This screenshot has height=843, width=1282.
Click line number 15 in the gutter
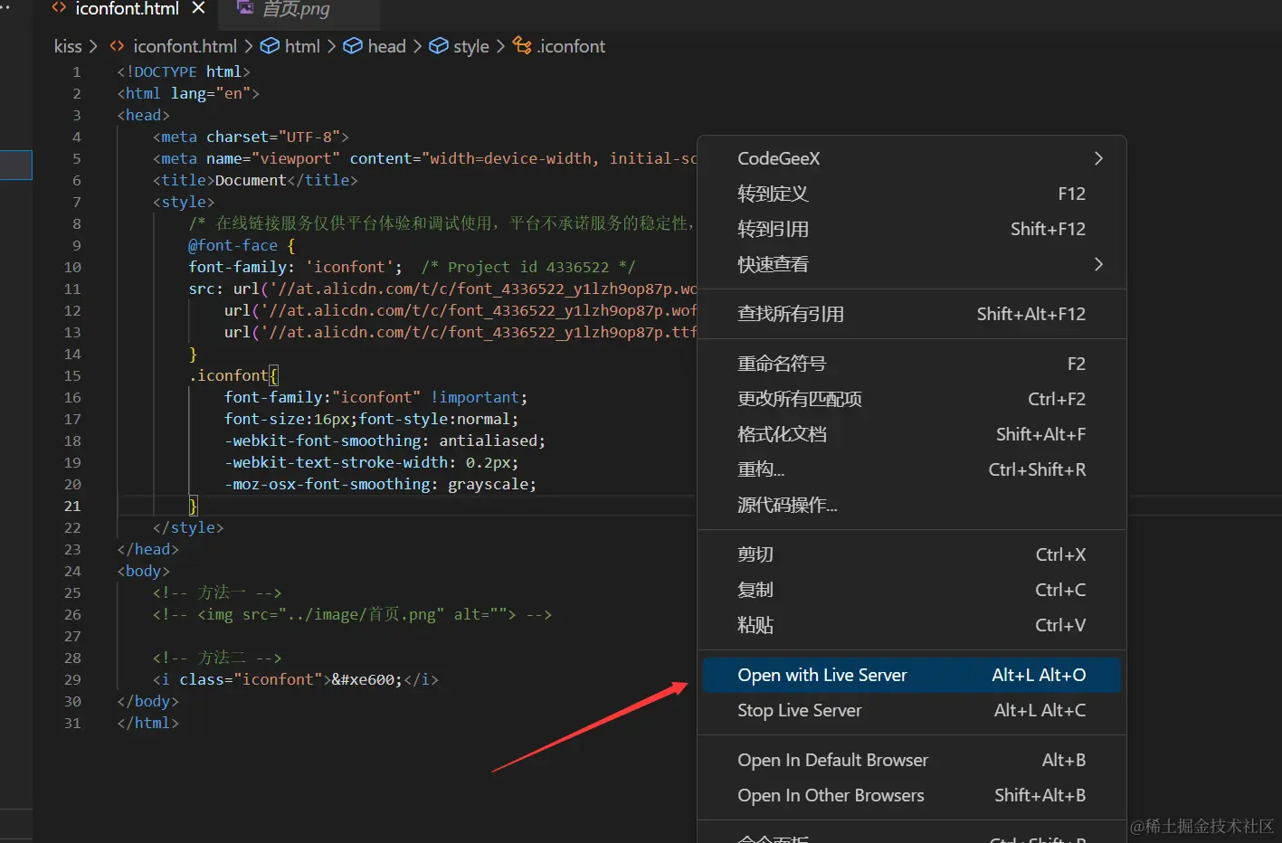pyautogui.click(x=72, y=375)
